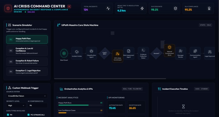Click the Automation Rate 73.4% card
The width and height of the screenshot is (219, 117).
pos(116,107)
